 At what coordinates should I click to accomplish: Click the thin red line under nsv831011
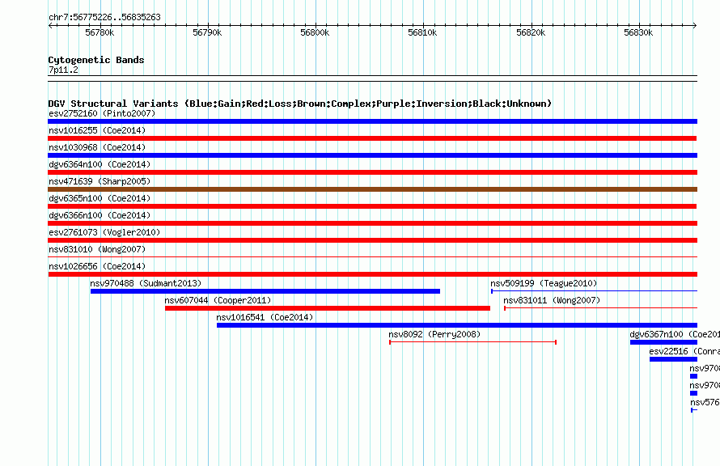[x=600, y=308]
